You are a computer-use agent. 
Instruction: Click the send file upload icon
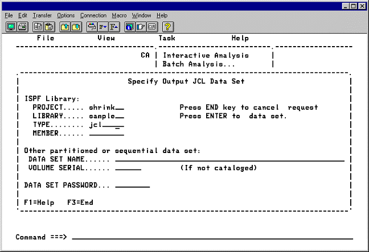point(65,26)
